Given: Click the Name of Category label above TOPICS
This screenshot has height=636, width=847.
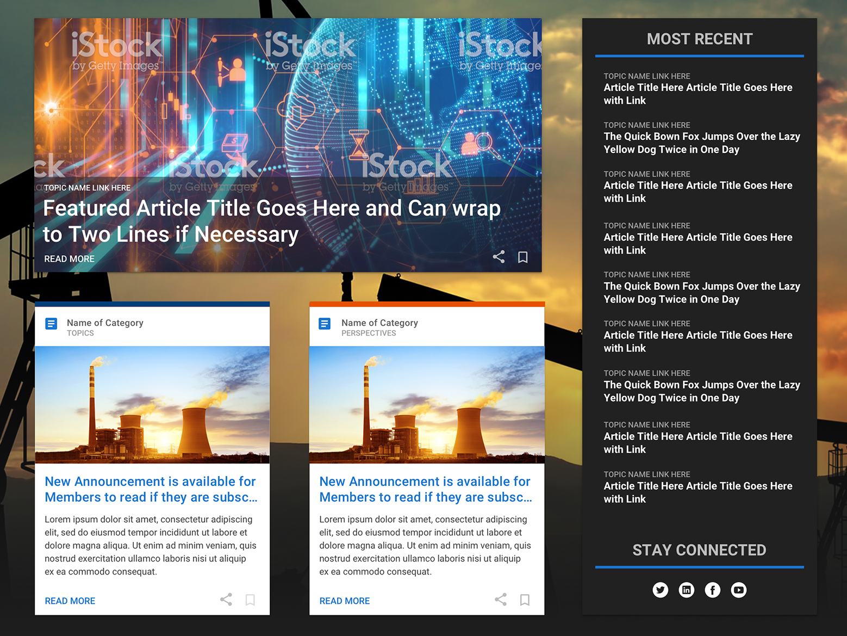Looking at the screenshot, I should pos(105,323).
